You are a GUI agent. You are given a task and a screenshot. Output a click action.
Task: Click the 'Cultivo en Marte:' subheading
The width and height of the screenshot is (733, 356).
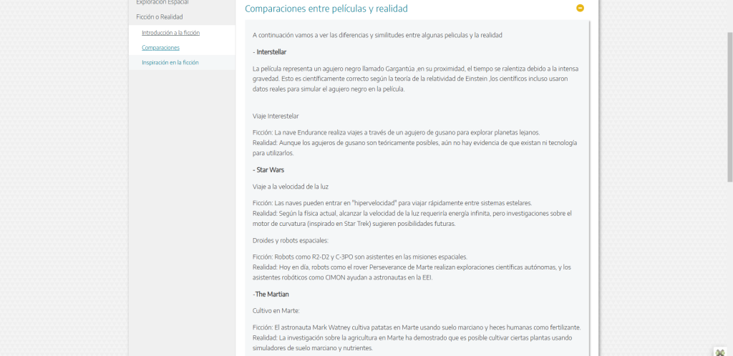coord(276,311)
